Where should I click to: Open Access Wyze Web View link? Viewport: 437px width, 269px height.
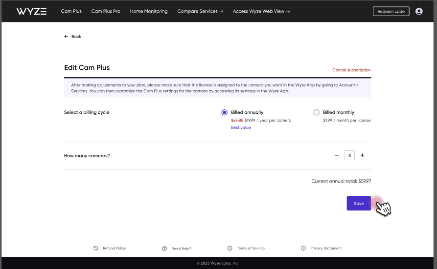[261, 11]
